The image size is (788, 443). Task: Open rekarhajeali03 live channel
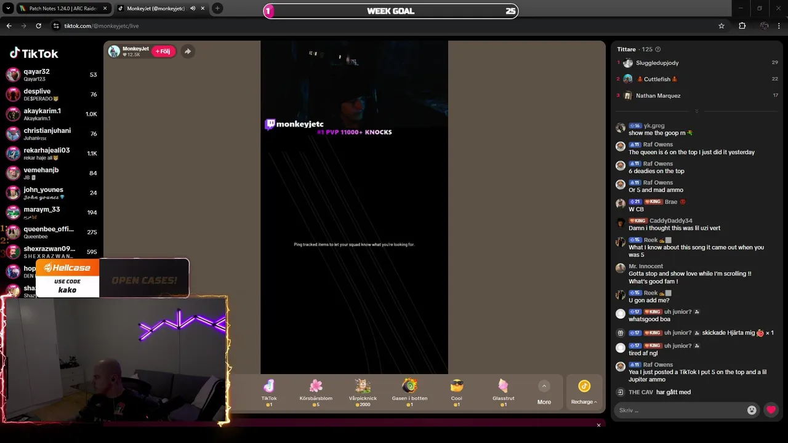pyautogui.click(x=51, y=153)
